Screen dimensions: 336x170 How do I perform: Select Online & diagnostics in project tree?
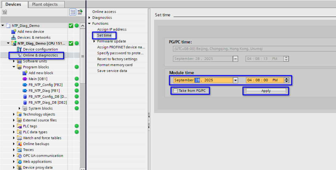click(x=40, y=55)
